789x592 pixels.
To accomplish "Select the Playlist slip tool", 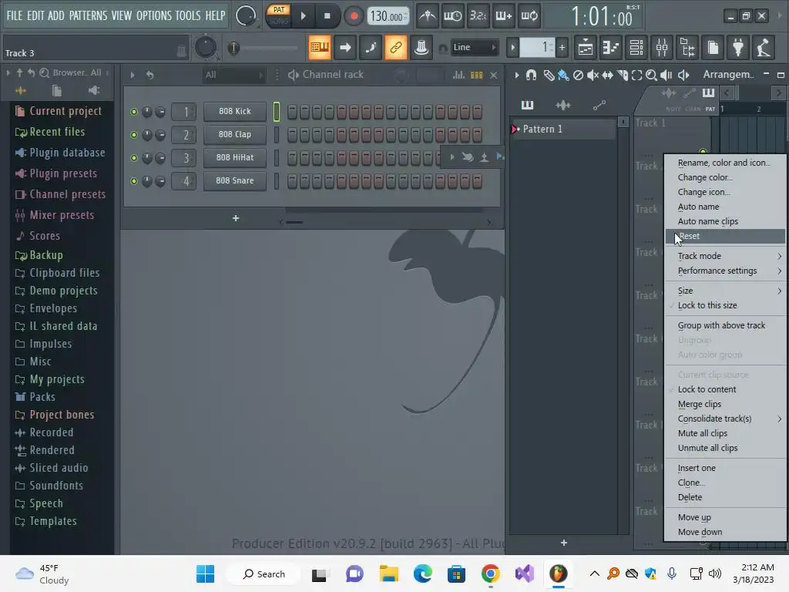I will [x=607, y=76].
